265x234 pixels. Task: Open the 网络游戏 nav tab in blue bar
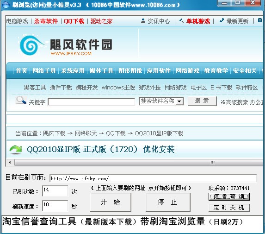(x=188, y=71)
